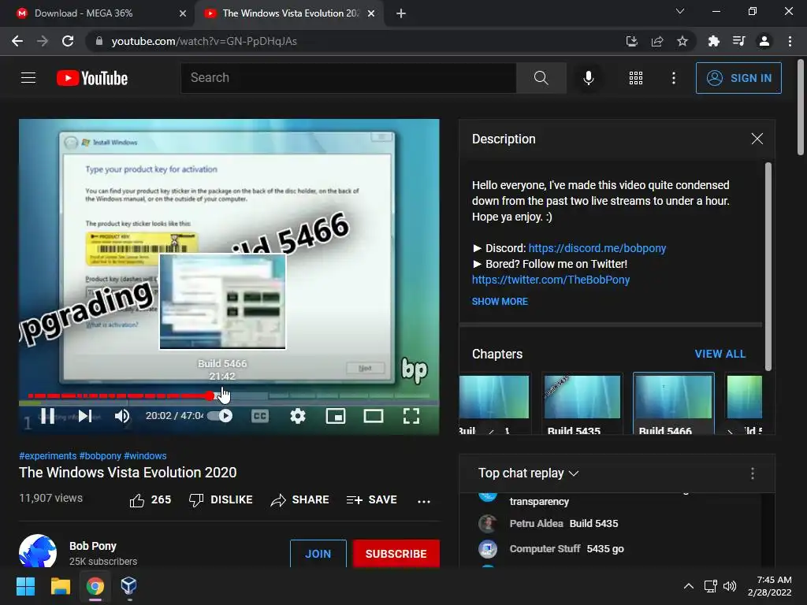Close the Description panel
This screenshot has height=605, width=807.
[x=757, y=139]
